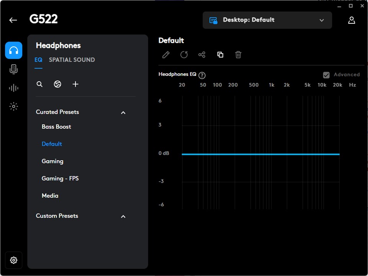This screenshot has width=368, height=276.
Task: Duplicate the Default EQ preset
Action: pyautogui.click(x=220, y=55)
